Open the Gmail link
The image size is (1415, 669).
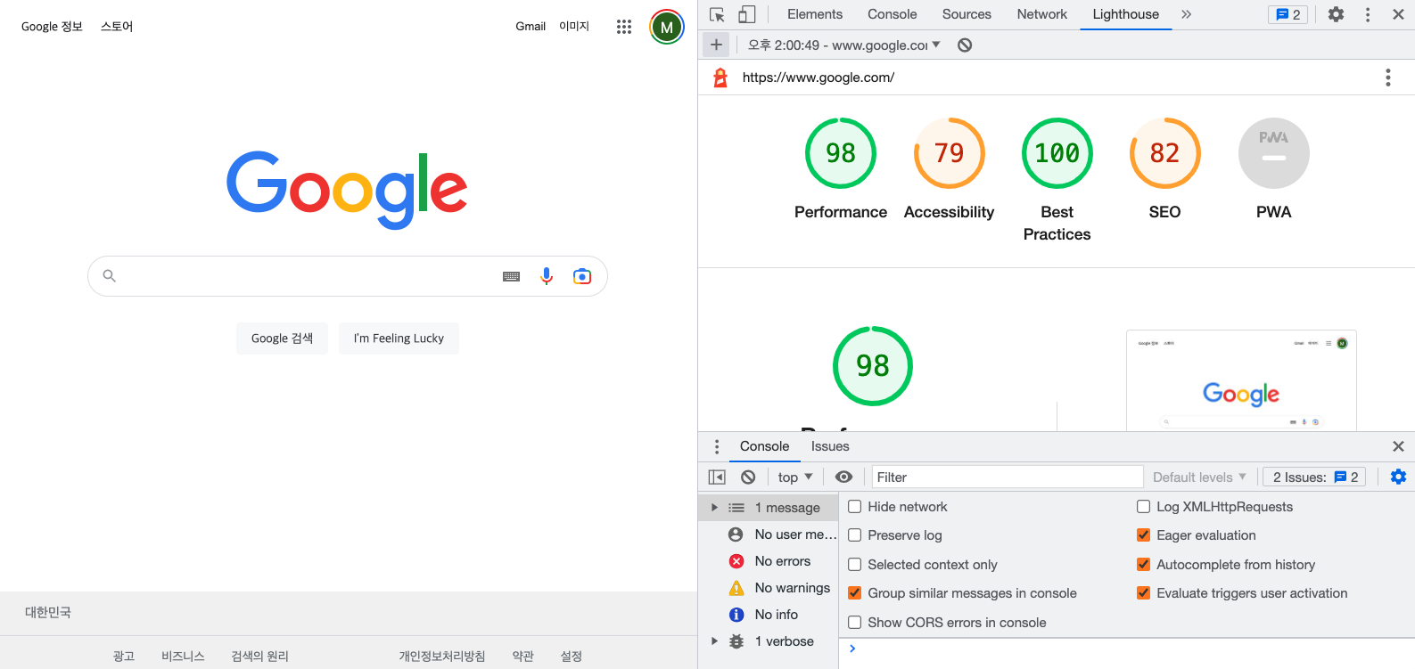point(531,27)
